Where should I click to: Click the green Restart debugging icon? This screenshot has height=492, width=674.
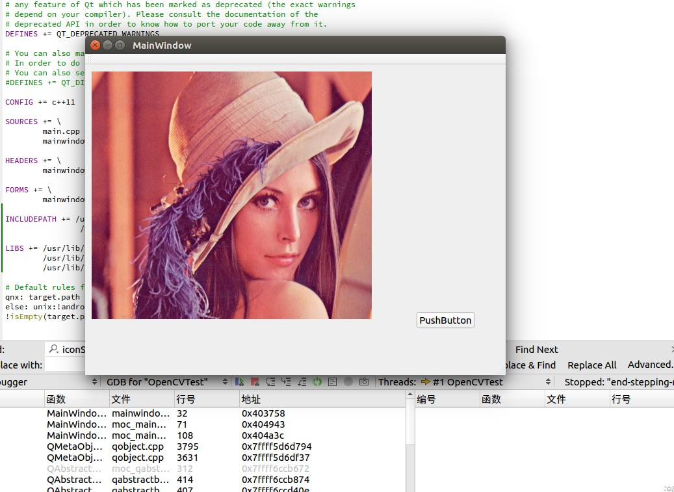coord(317,382)
